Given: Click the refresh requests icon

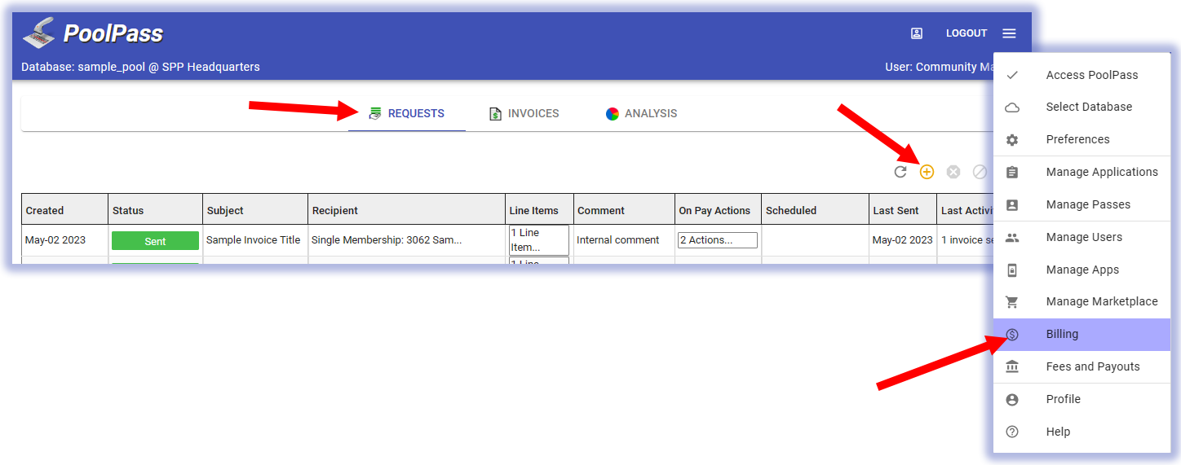Looking at the screenshot, I should click(x=900, y=172).
